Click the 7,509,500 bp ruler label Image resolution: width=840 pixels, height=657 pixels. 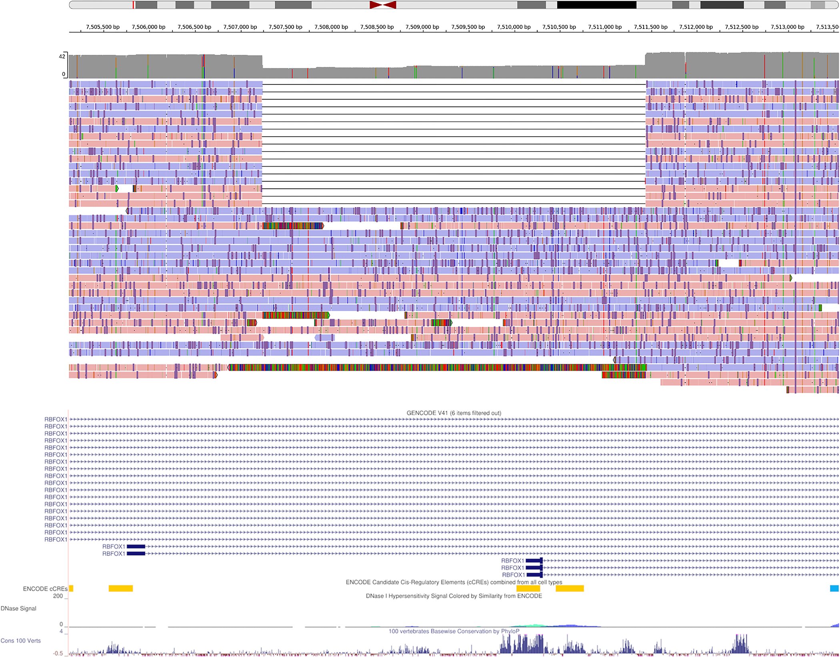pos(468,27)
